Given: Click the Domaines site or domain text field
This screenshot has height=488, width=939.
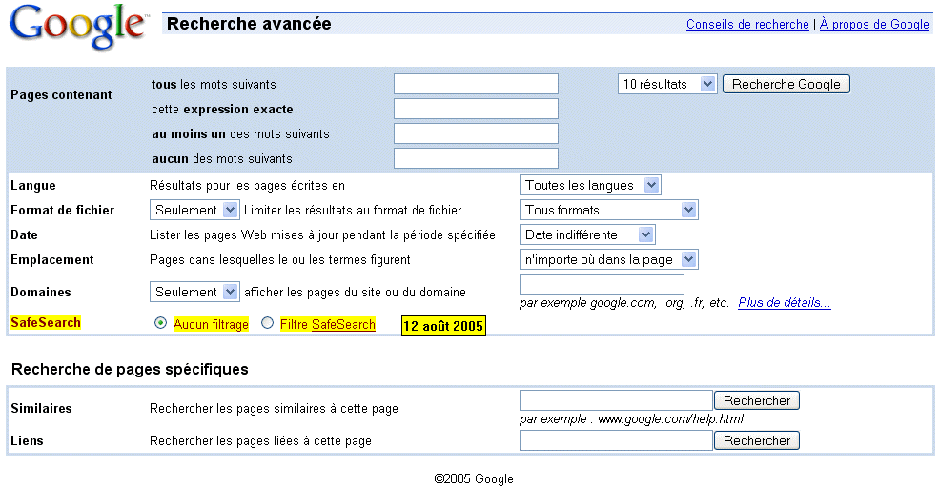Looking at the screenshot, I should (x=602, y=284).
